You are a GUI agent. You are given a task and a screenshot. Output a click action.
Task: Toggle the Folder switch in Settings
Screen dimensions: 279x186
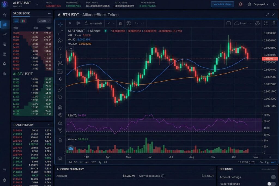point(271,184)
